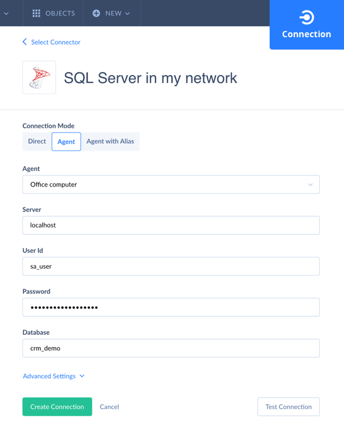
Task: Click the SQL Server logo icon
Action: point(39,77)
